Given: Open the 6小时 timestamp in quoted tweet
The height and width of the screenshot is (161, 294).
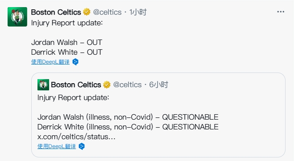Looking at the screenshot, I should coord(159,85).
